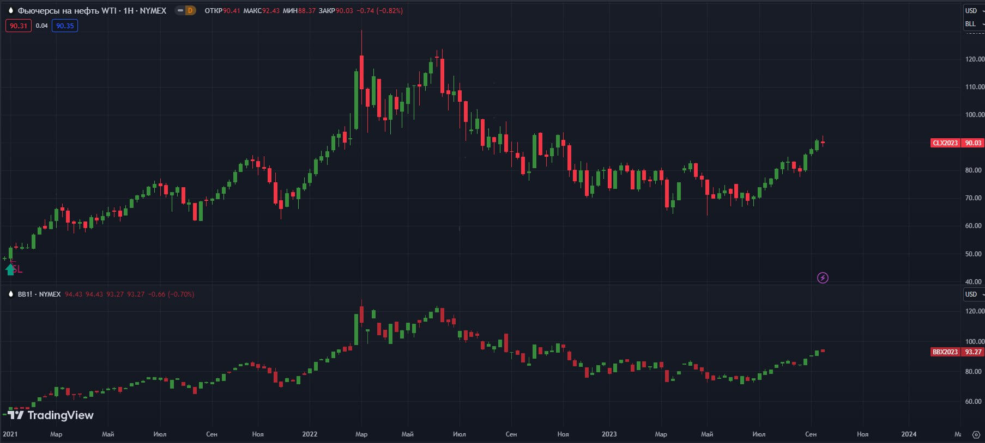Screen dimensions: 985x443
Task: Click the -0.74 (-0.82%) change value
Action: (x=380, y=10)
